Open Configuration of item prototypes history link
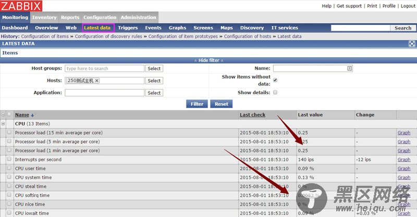417x217 pixels. coord(183,36)
